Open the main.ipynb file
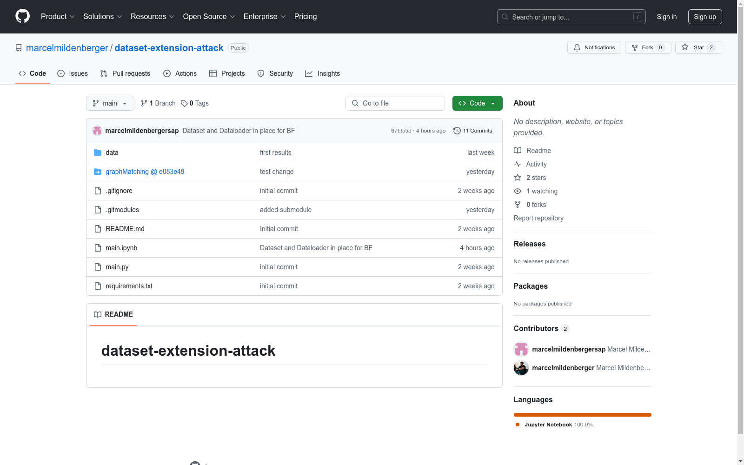744x465 pixels. tap(121, 248)
